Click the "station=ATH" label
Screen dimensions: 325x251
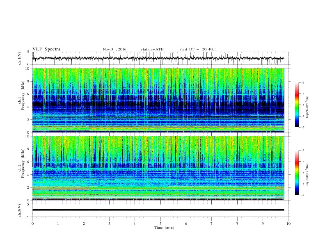pos(152,49)
